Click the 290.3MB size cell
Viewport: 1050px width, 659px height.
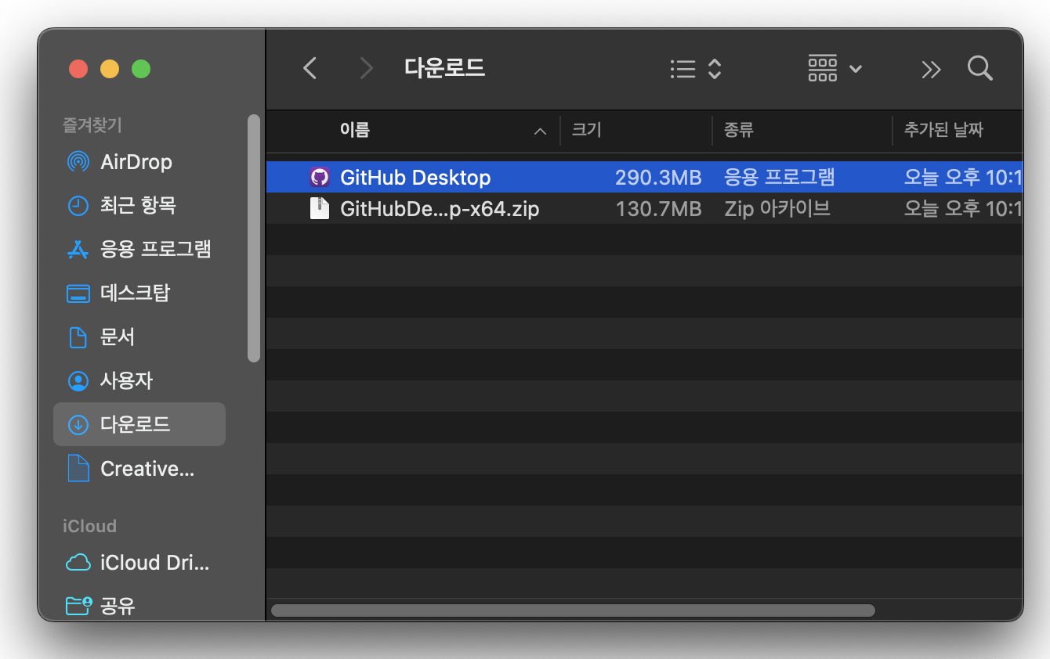[657, 178]
